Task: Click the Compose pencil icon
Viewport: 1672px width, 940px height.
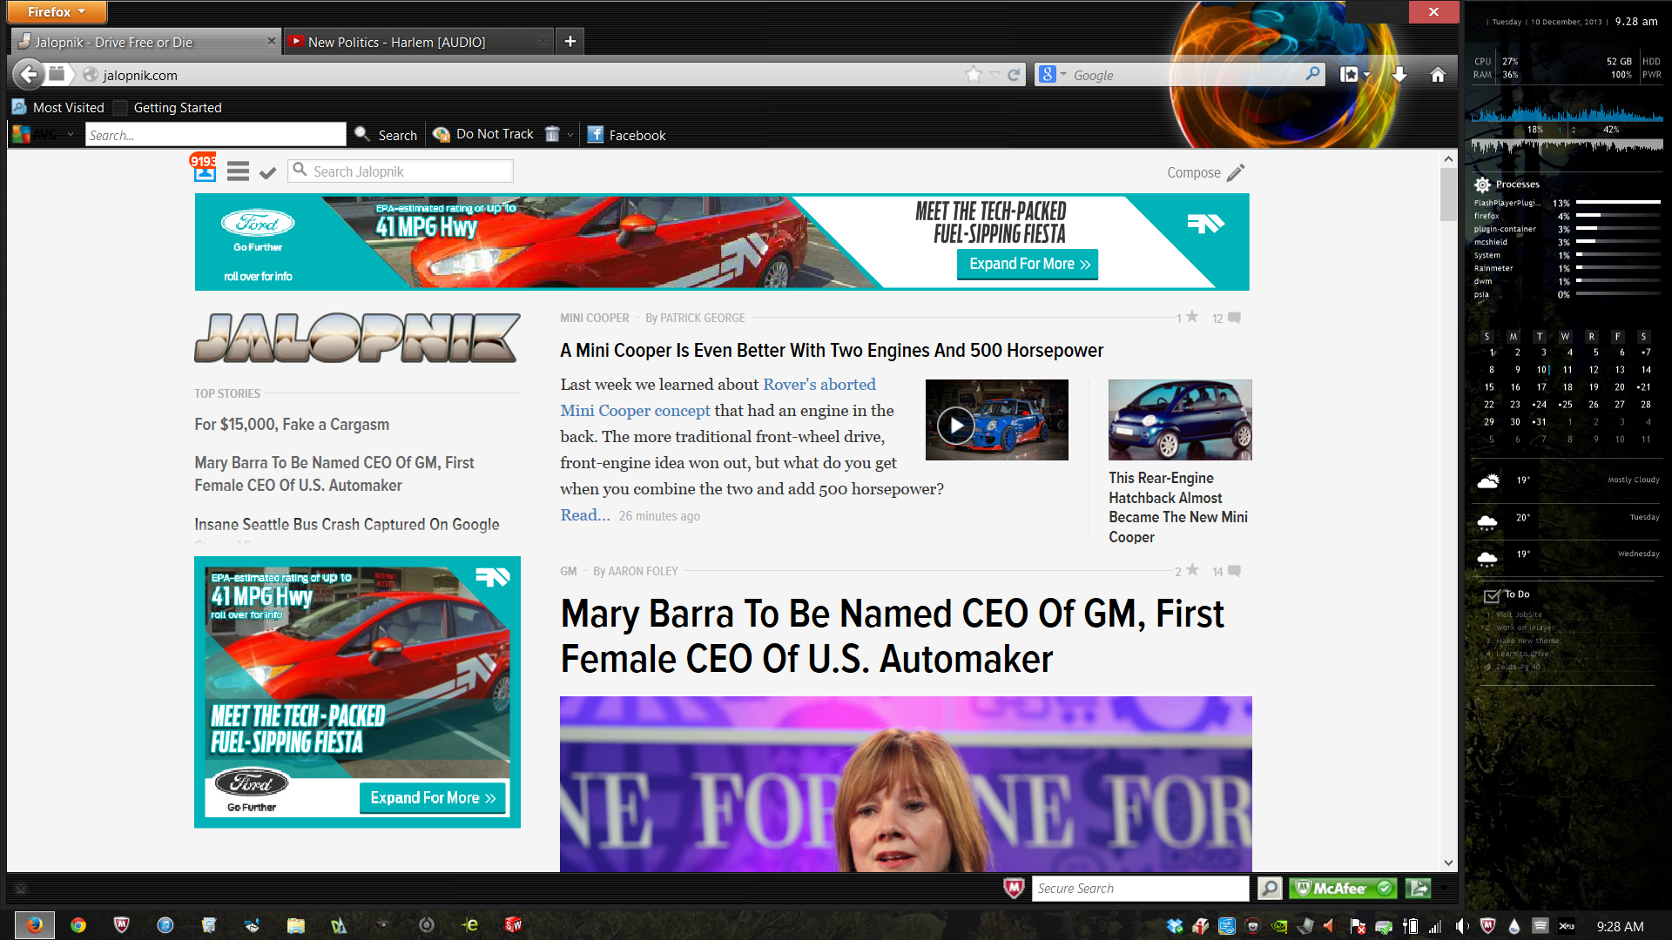Action: (x=1236, y=172)
